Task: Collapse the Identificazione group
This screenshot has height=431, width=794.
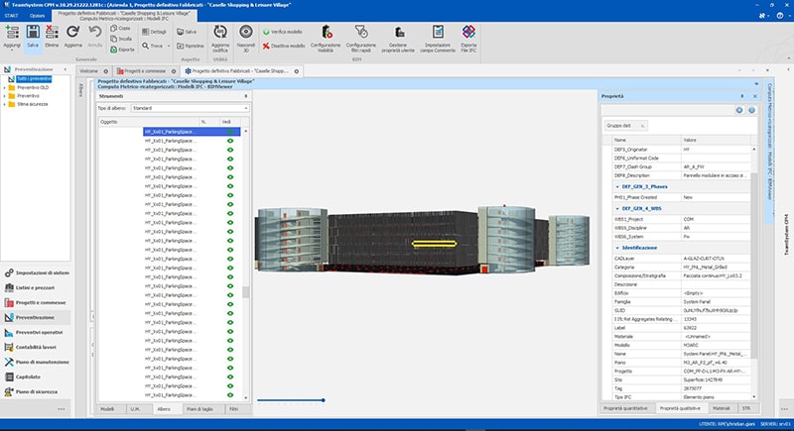Action: tap(616, 248)
